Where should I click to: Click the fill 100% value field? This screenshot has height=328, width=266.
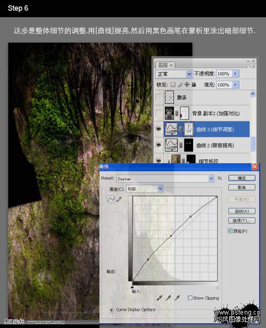coord(225,85)
